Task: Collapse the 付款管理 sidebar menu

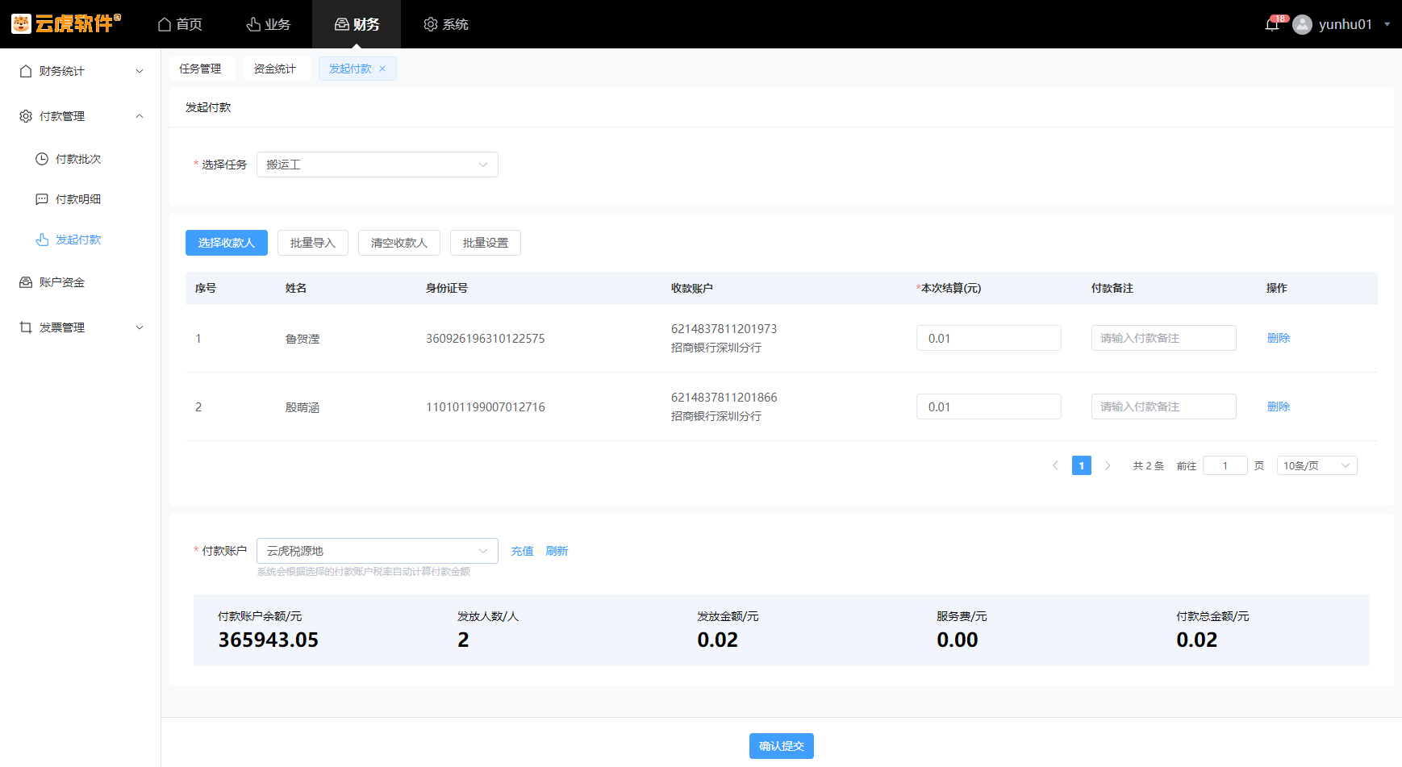Action: pyautogui.click(x=81, y=116)
